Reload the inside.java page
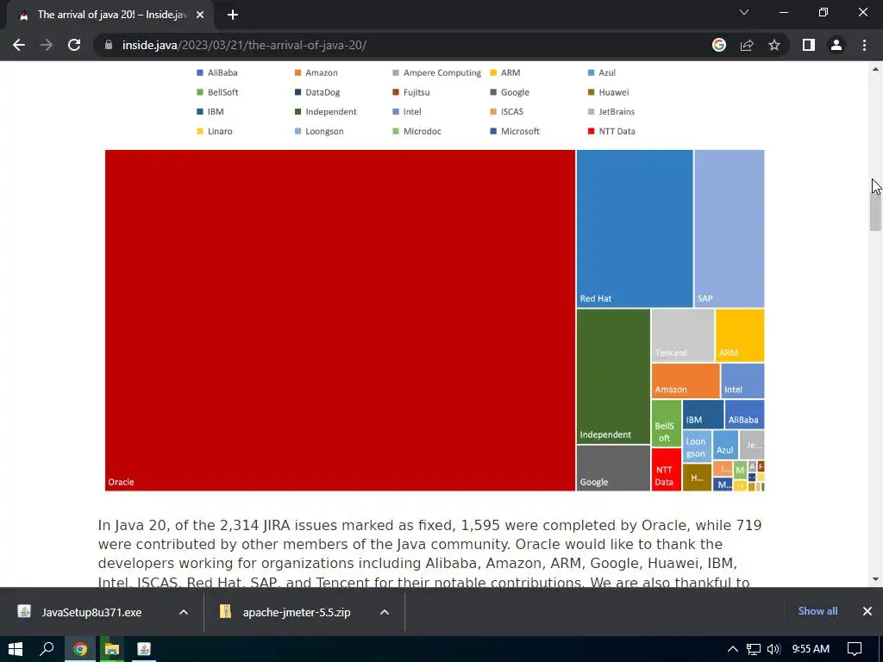The height and width of the screenshot is (662, 883). 74,45
